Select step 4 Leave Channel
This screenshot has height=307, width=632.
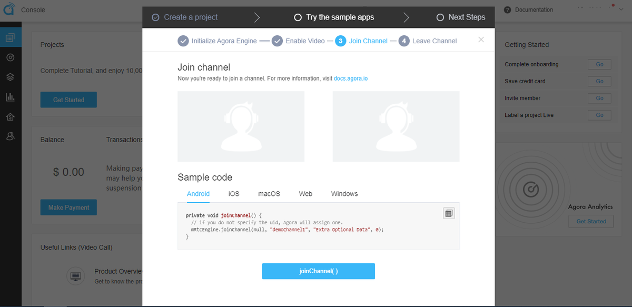(428, 41)
